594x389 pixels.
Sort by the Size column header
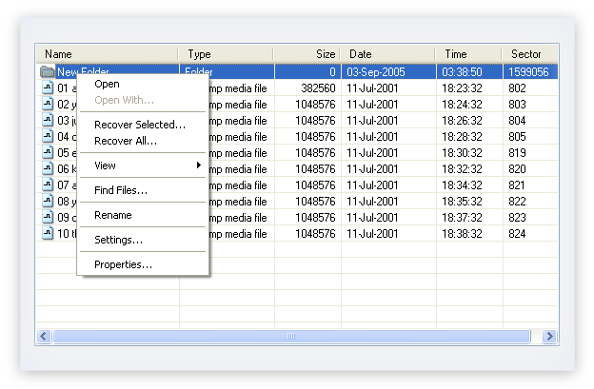(x=307, y=54)
